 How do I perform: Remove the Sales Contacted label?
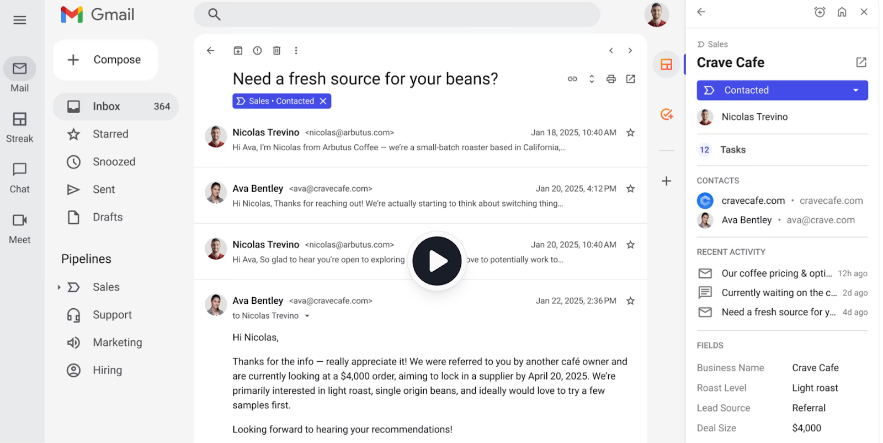tap(323, 101)
